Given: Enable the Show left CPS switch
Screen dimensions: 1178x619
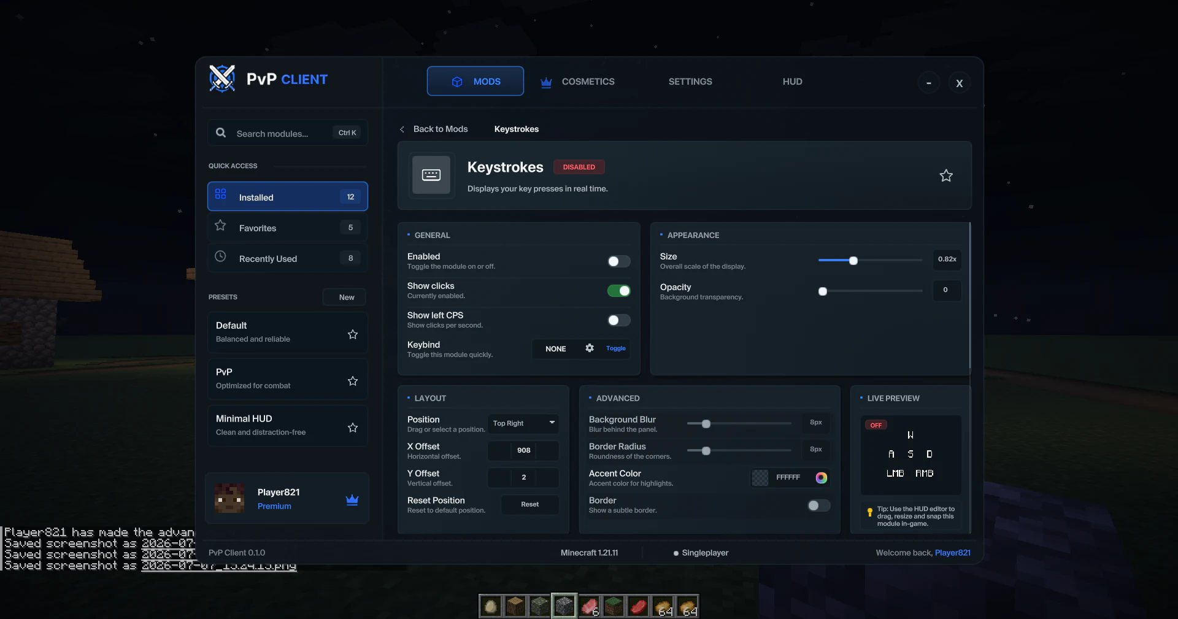Looking at the screenshot, I should [619, 320].
